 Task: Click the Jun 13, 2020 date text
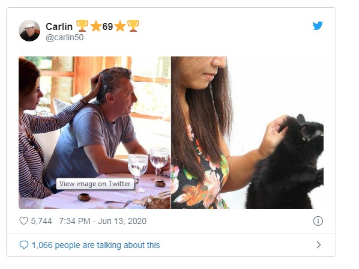pyautogui.click(x=122, y=221)
